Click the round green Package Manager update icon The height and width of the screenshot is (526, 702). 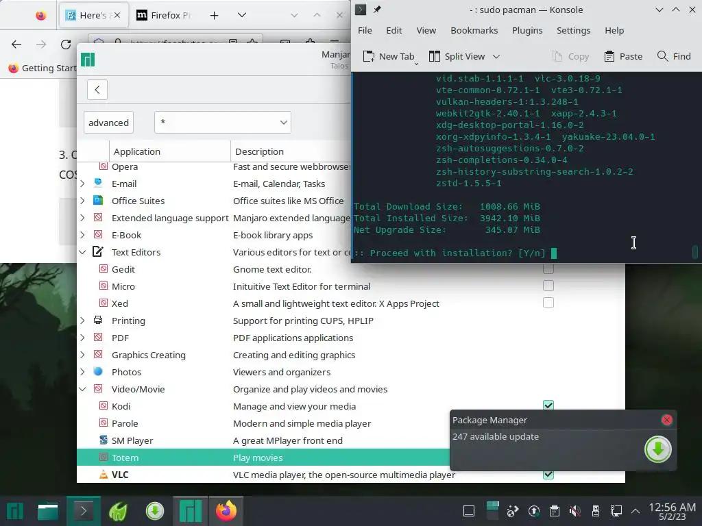(657, 449)
